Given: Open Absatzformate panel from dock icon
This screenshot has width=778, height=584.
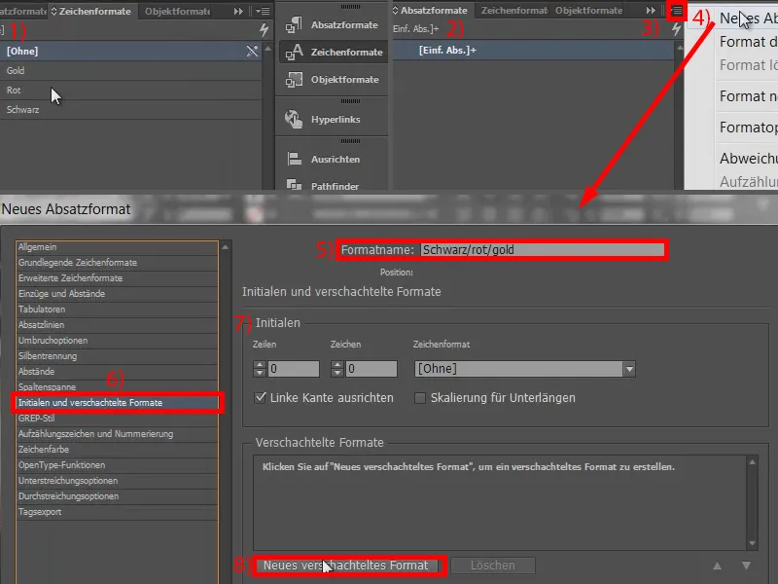Looking at the screenshot, I should point(294,25).
